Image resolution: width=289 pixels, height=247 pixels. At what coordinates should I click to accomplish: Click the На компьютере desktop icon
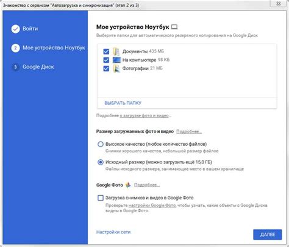(116, 60)
